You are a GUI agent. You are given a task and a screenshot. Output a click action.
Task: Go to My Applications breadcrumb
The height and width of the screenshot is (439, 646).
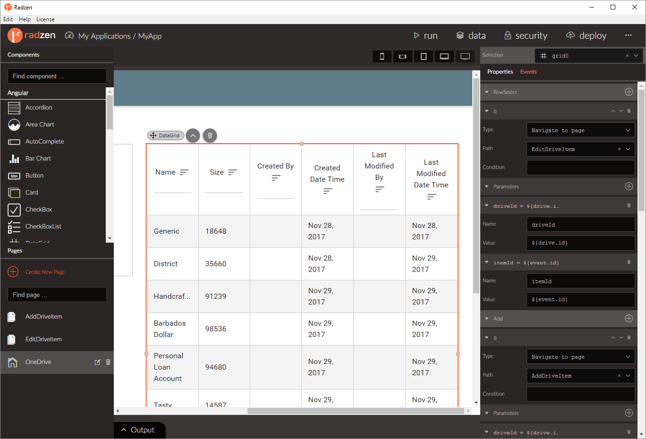tap(104, 36)
